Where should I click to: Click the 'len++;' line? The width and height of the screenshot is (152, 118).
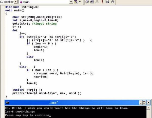pyautogui.click(x=39, y=60)
